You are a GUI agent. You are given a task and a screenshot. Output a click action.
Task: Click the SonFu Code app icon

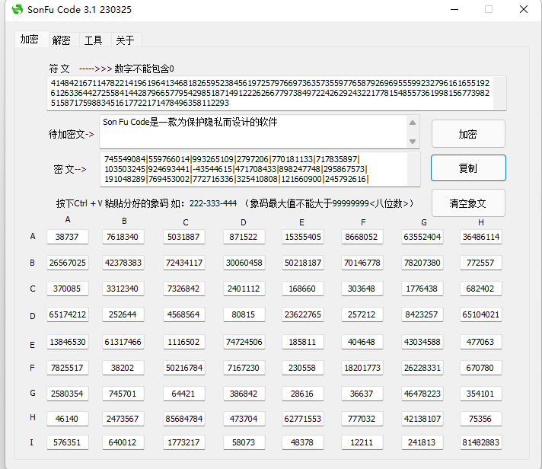tap(17, 10)
